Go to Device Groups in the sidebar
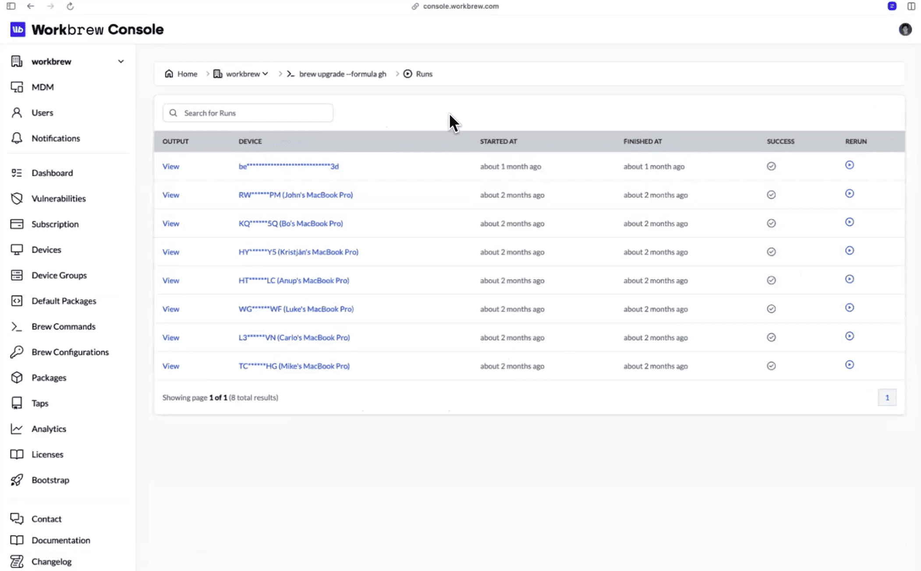The width and height of the screenshot is (921, 571). tap(59, 275)
